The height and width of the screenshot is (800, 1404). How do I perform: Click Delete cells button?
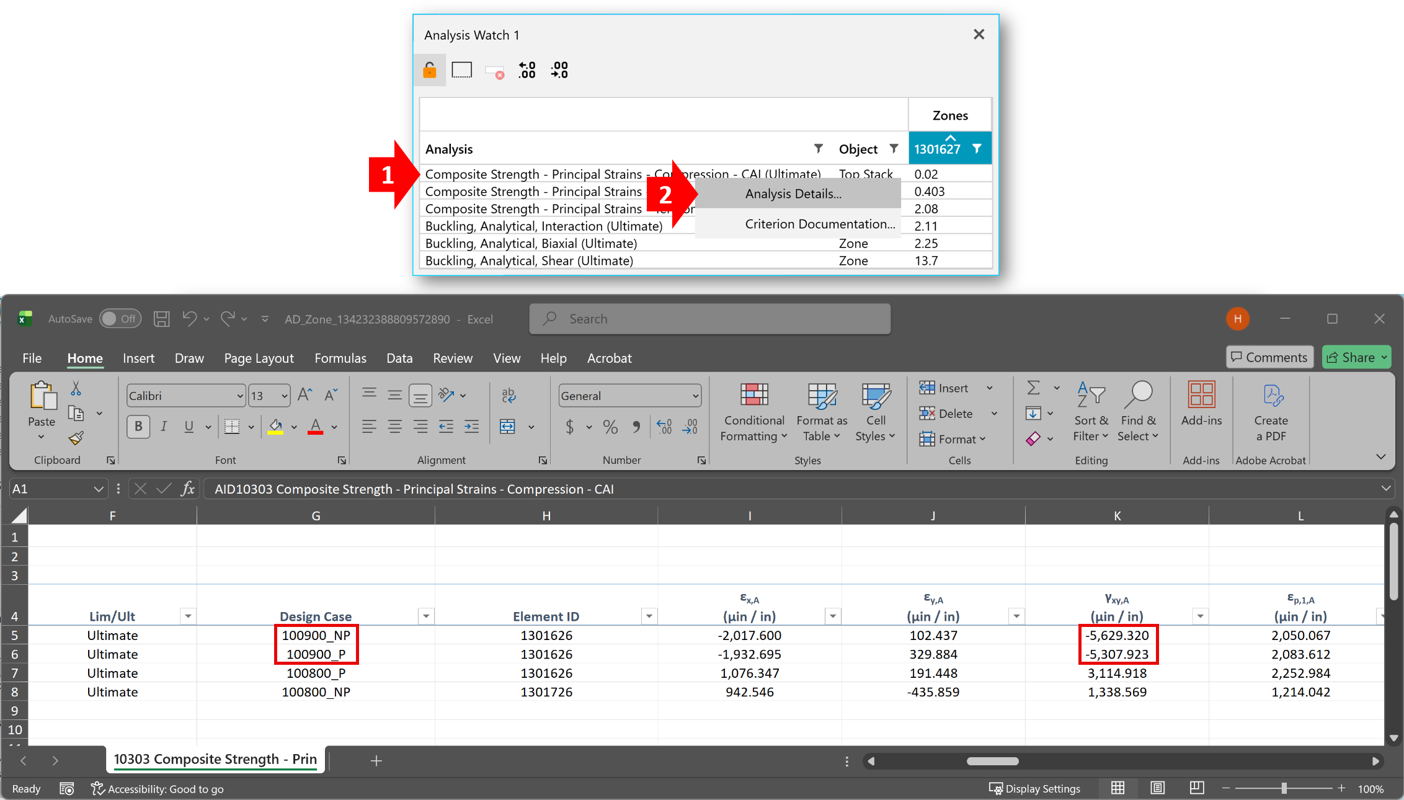click(946, 414)
